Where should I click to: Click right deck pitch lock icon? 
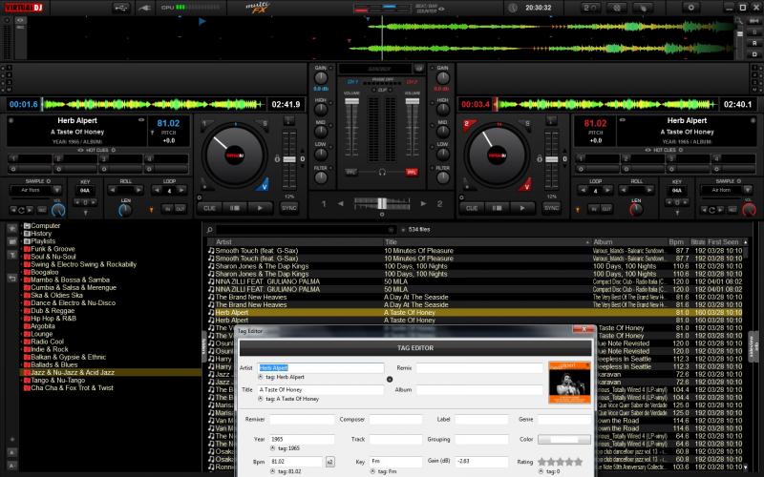540,158
